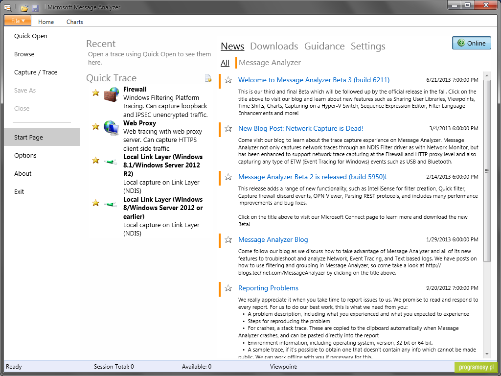
Task: Open the Reporting Problems news link
Action: pyautogui.click(x=268, y=288)
